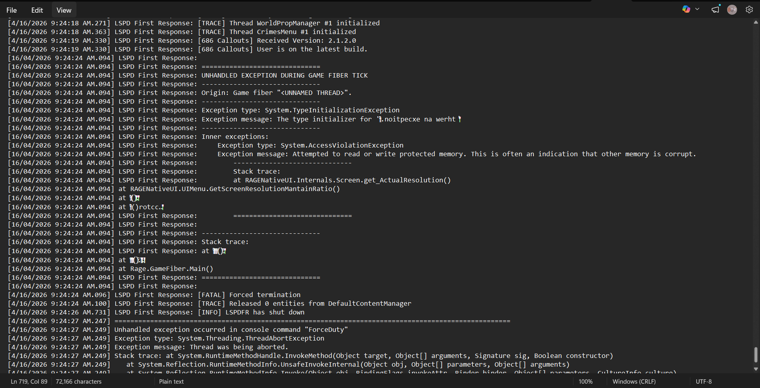760x388 pixels.
Task: Click the UTF-8 encoding indicator
Action: (703, 382)
